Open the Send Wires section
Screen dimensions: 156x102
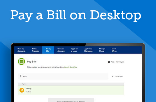coord(114,50)
